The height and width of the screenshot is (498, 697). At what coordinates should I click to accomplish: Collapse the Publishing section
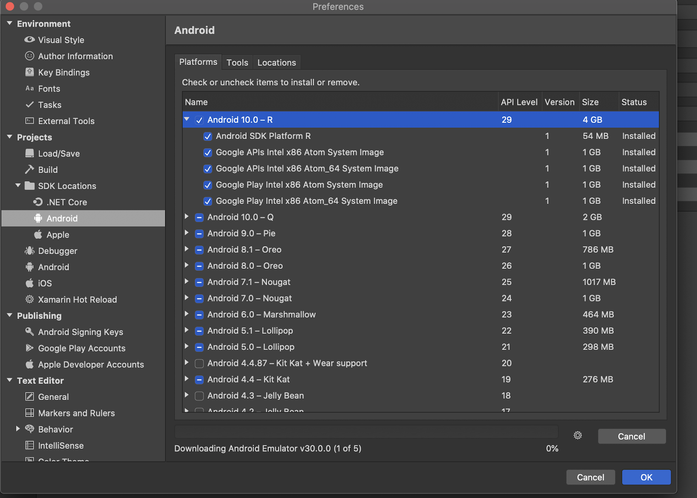[10, 315]
